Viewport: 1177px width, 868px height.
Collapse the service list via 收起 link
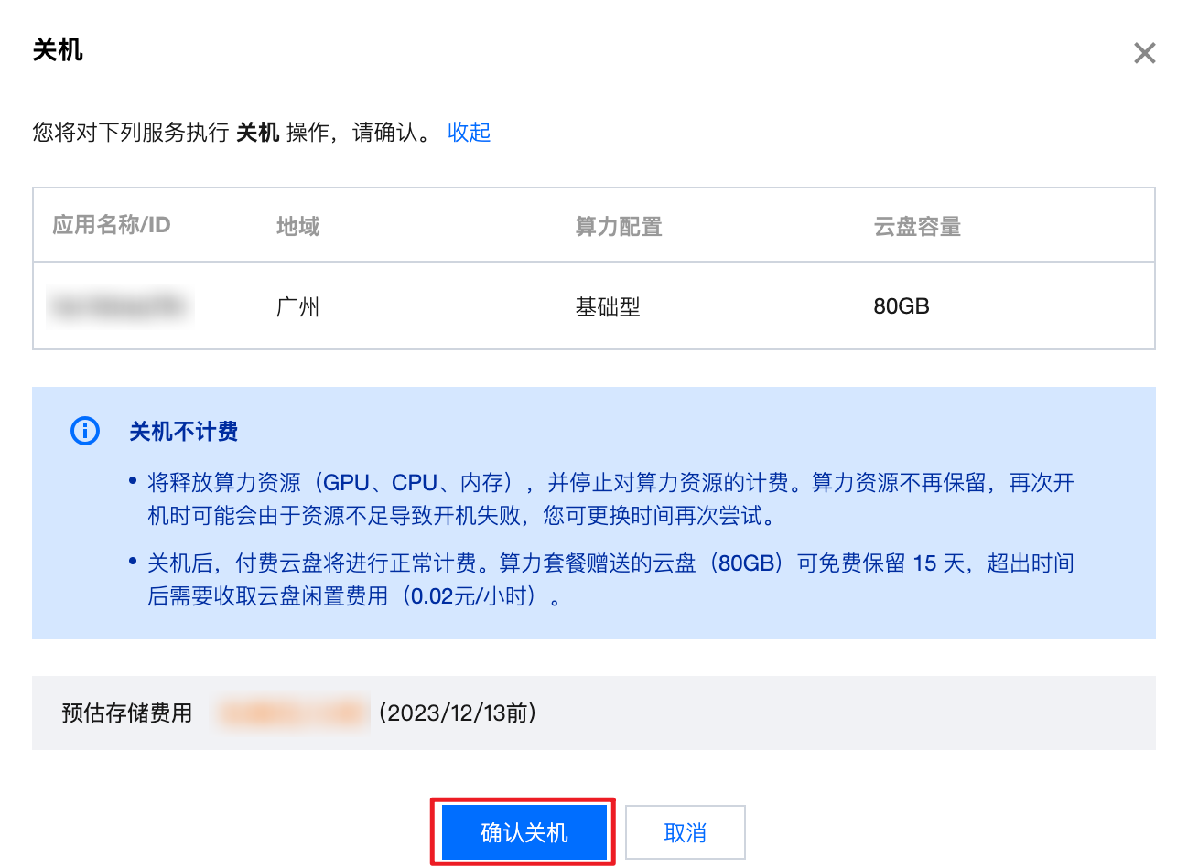pos(470,132)
